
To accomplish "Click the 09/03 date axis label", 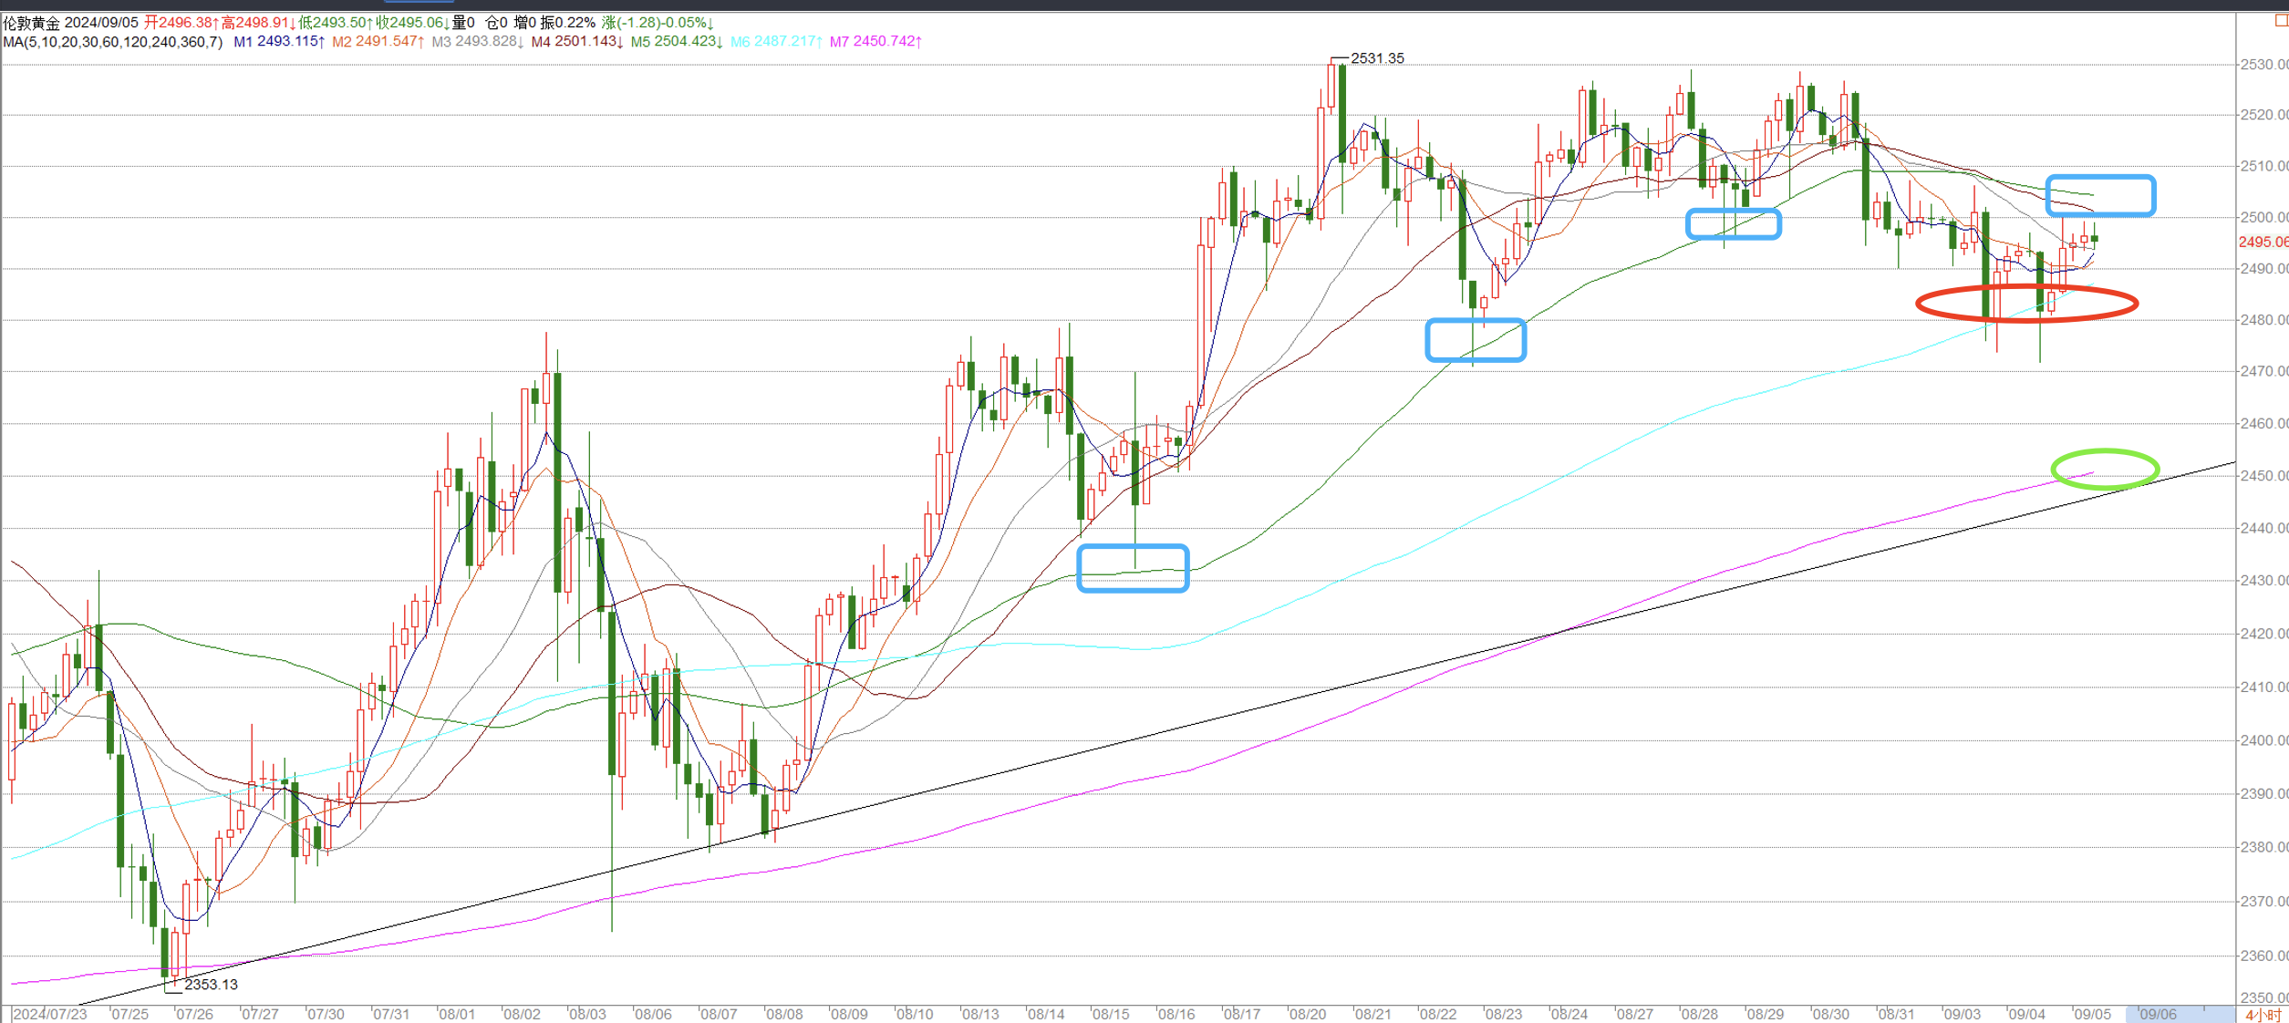I will [x=1962, y=1015].
